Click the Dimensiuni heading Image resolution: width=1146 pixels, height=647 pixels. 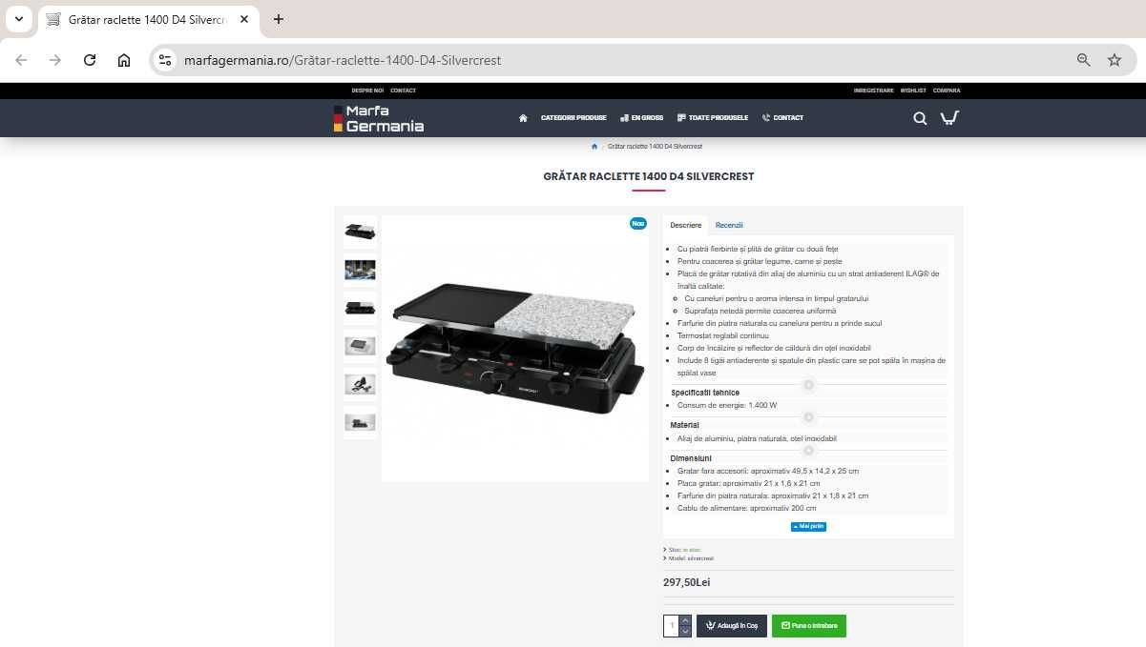[x=691, y=458]
